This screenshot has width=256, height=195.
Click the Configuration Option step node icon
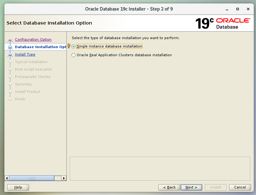click(x=10, y=40)
